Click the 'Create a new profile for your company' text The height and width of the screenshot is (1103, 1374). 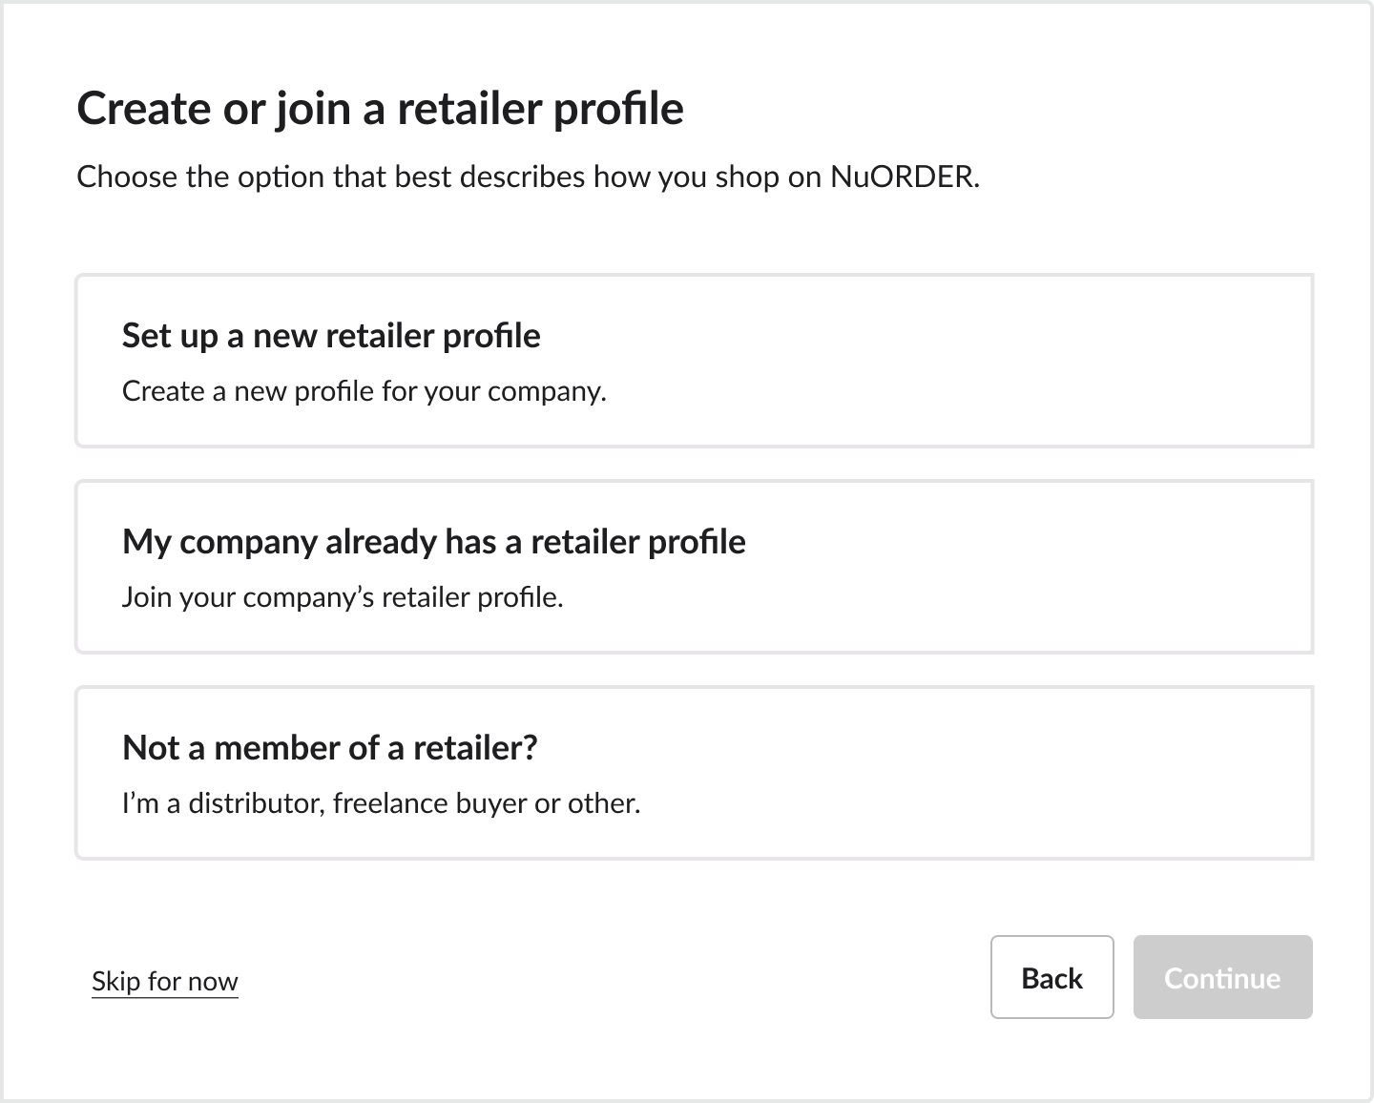pyautogui.click(x=364, y=391)
